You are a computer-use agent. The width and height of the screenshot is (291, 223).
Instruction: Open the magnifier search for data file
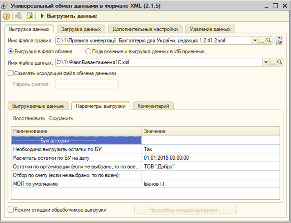(280, 62)
